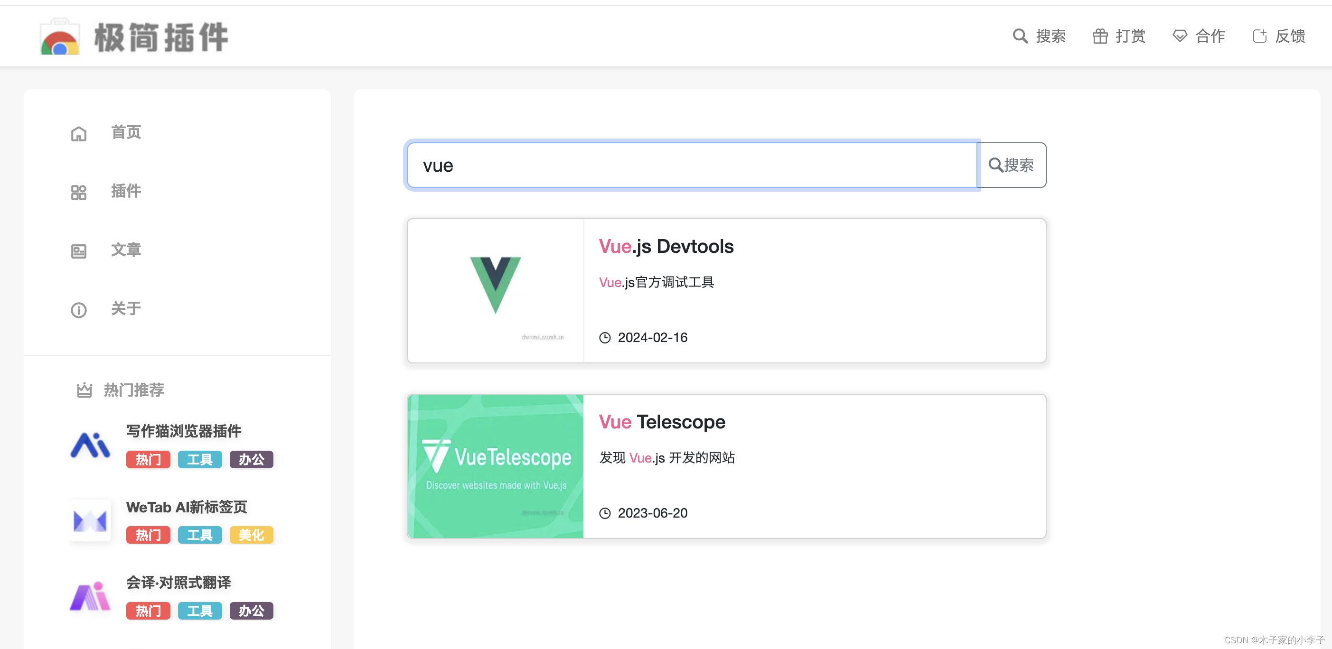Click the grid icon beside 插件
1332x649 pixels.
(x=79, y=192)
